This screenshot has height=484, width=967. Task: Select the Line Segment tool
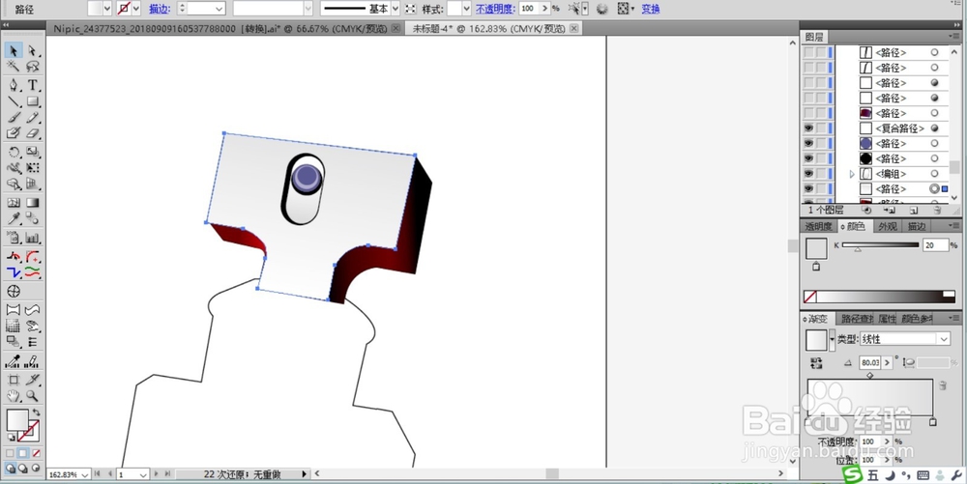pos(14,101)
